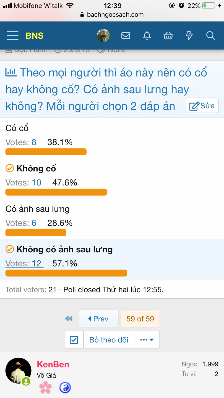The width and height of the screenshot is (224, 398).
Task: Go to the Prev page
Action: pyautogui.click(x=98, y=319)
